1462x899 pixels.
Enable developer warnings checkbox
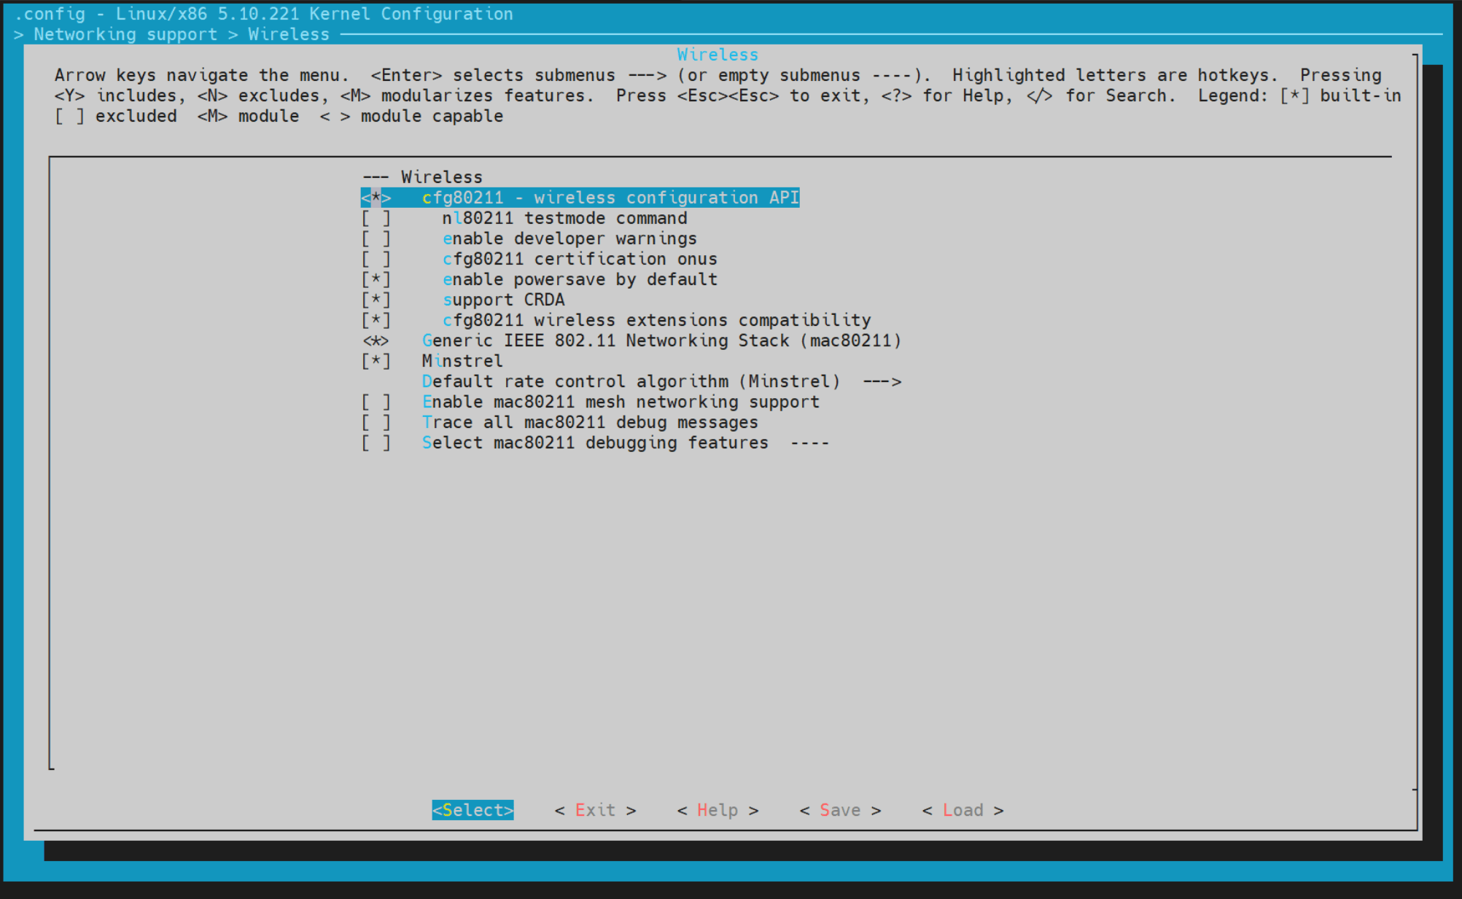point(376,238)
